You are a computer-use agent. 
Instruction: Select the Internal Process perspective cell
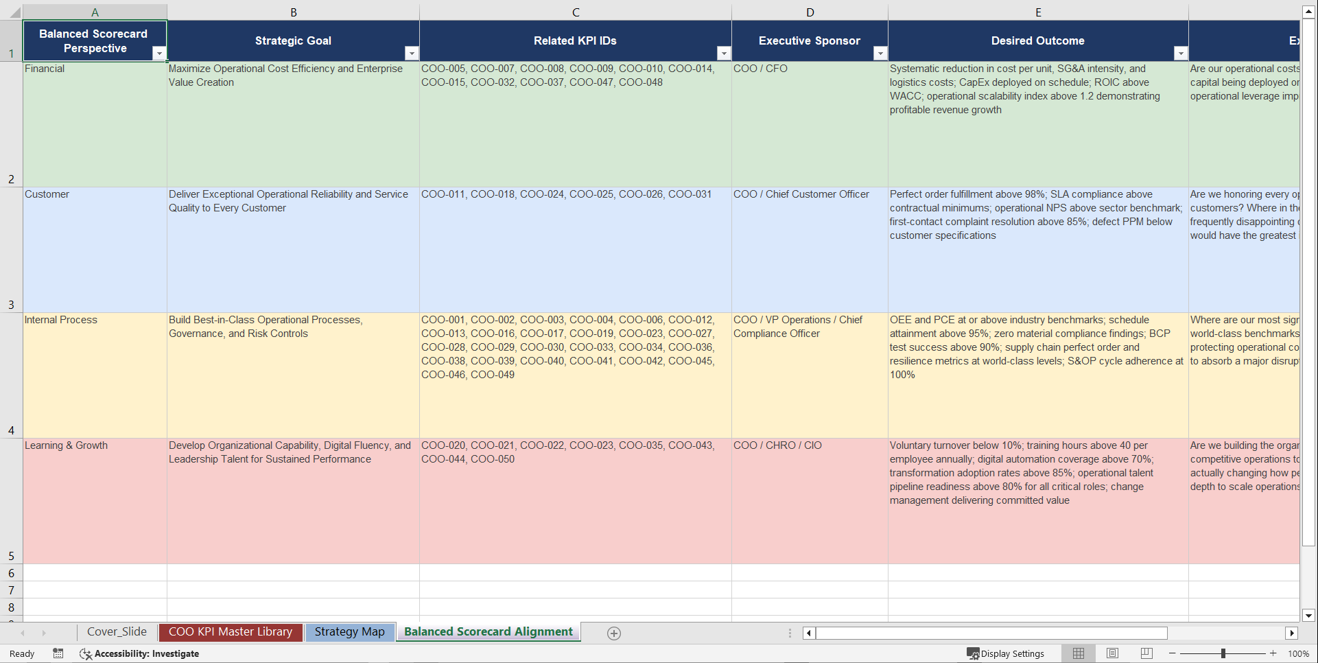(95, 375)
